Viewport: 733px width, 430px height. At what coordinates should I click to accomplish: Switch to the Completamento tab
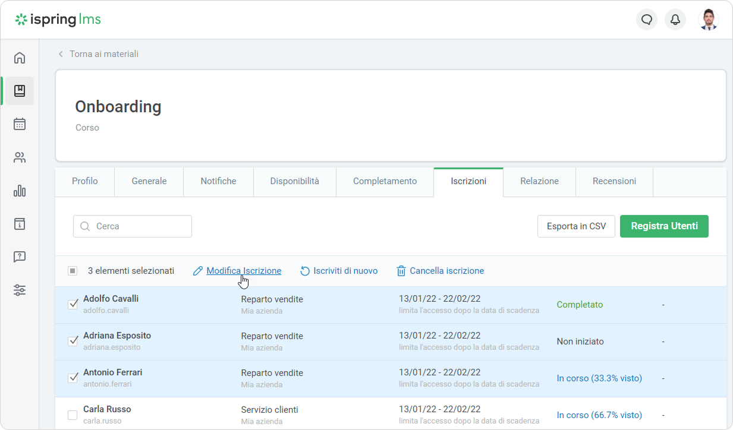pos(385,181)
